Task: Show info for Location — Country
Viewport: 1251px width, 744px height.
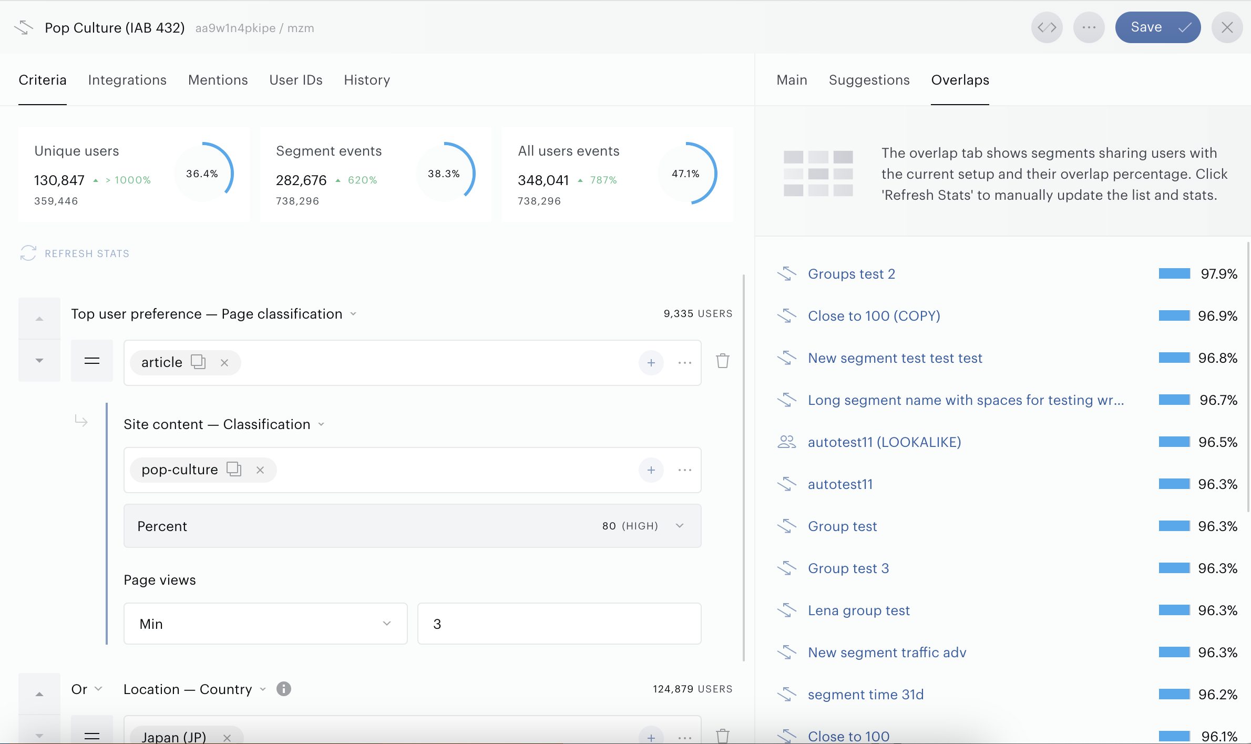Action: [284, 689]
